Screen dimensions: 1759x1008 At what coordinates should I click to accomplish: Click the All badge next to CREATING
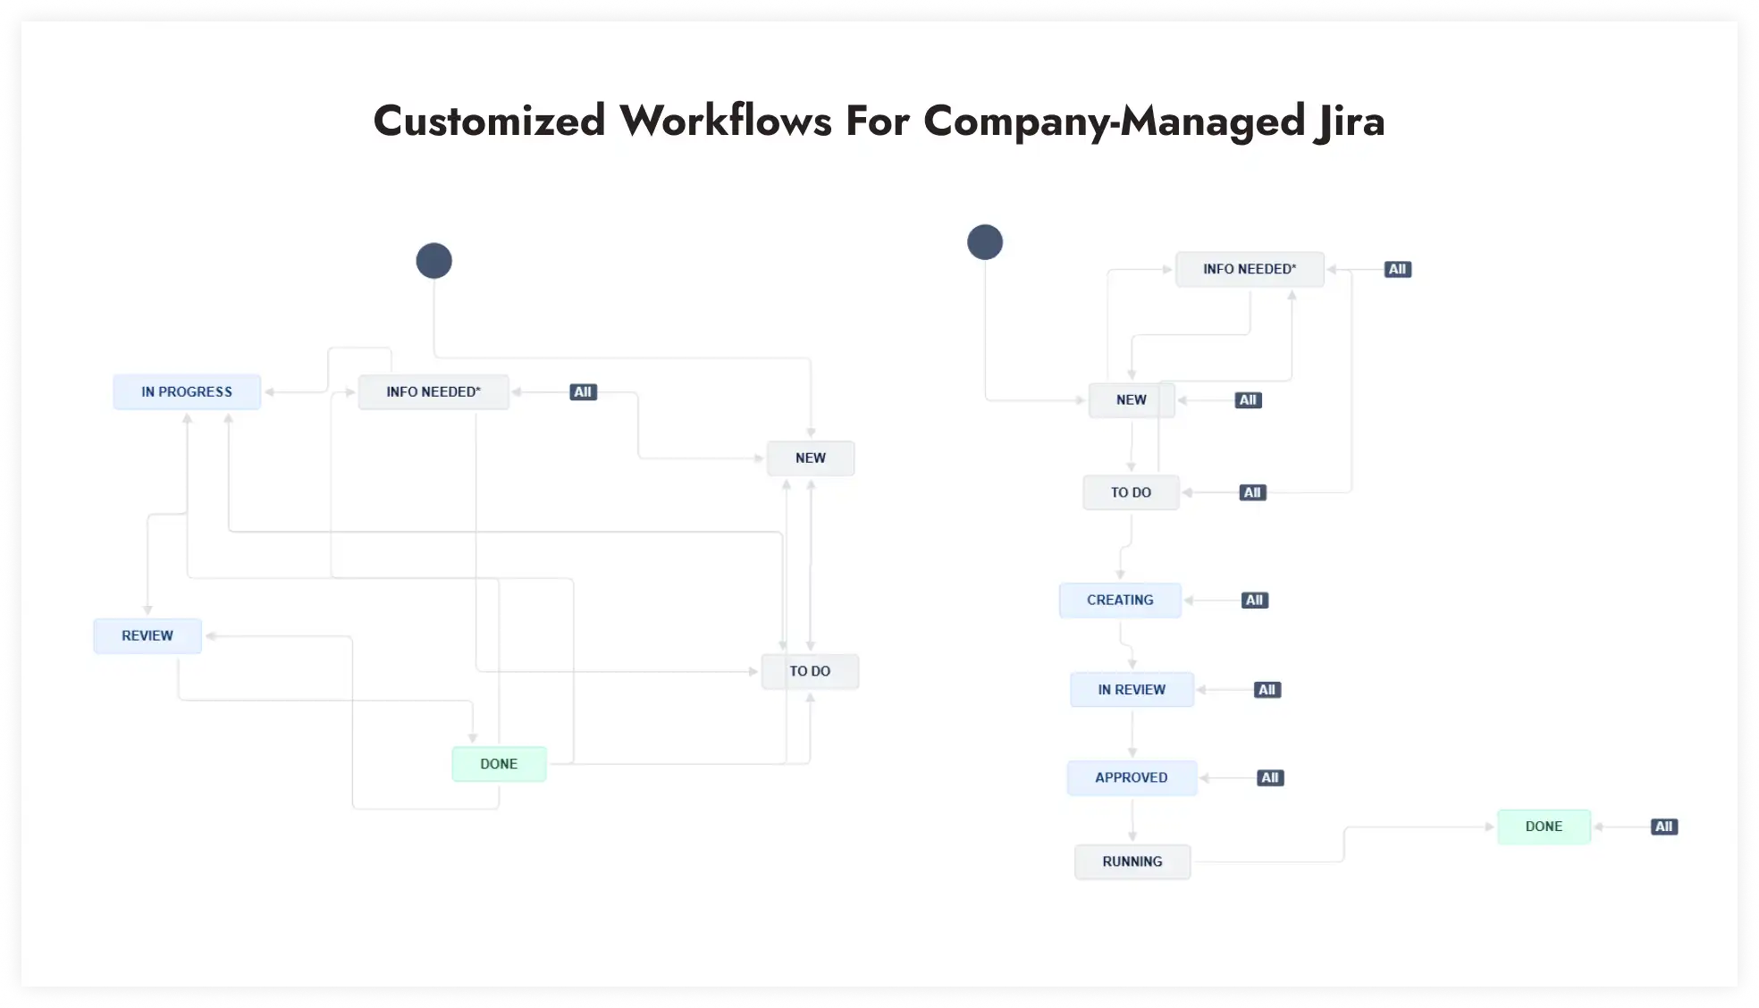point(1255,601)
